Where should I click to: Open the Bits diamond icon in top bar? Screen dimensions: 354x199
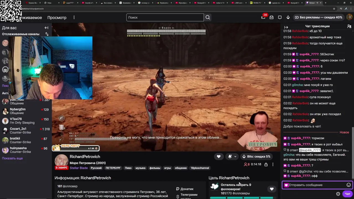click(288, 17)
